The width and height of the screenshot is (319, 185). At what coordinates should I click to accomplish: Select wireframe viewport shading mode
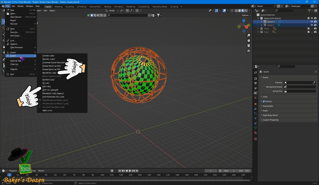click(x=236, y=11)
